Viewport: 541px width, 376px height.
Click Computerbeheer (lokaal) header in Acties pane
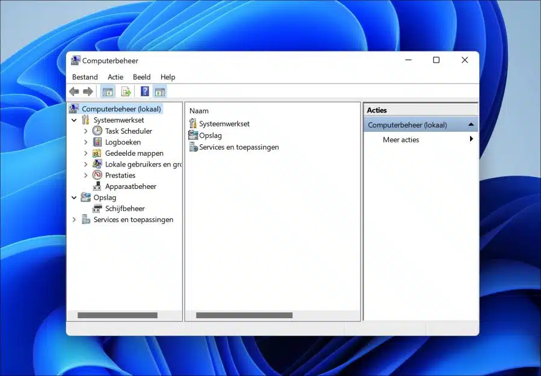[421, 125]
